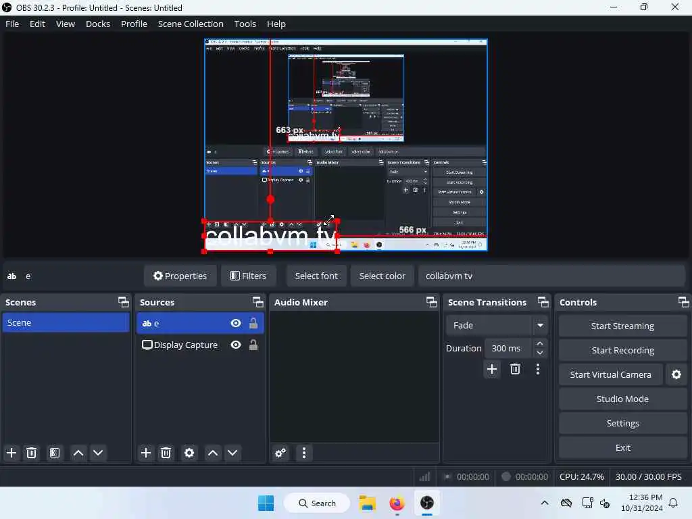The height and width of the screenshot is (519, 692).
Task: Open the Help menu
Action: point(276,24)
